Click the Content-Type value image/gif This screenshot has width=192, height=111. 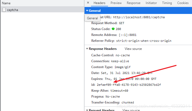pyautogui.click(x=123, y=67)
